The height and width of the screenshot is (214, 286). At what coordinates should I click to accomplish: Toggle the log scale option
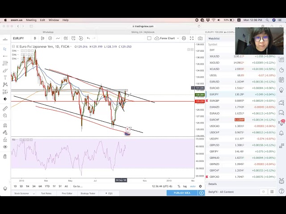coord(185,186)
